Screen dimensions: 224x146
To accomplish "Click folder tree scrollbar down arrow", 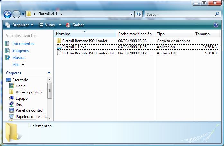I will pos(50,118).
